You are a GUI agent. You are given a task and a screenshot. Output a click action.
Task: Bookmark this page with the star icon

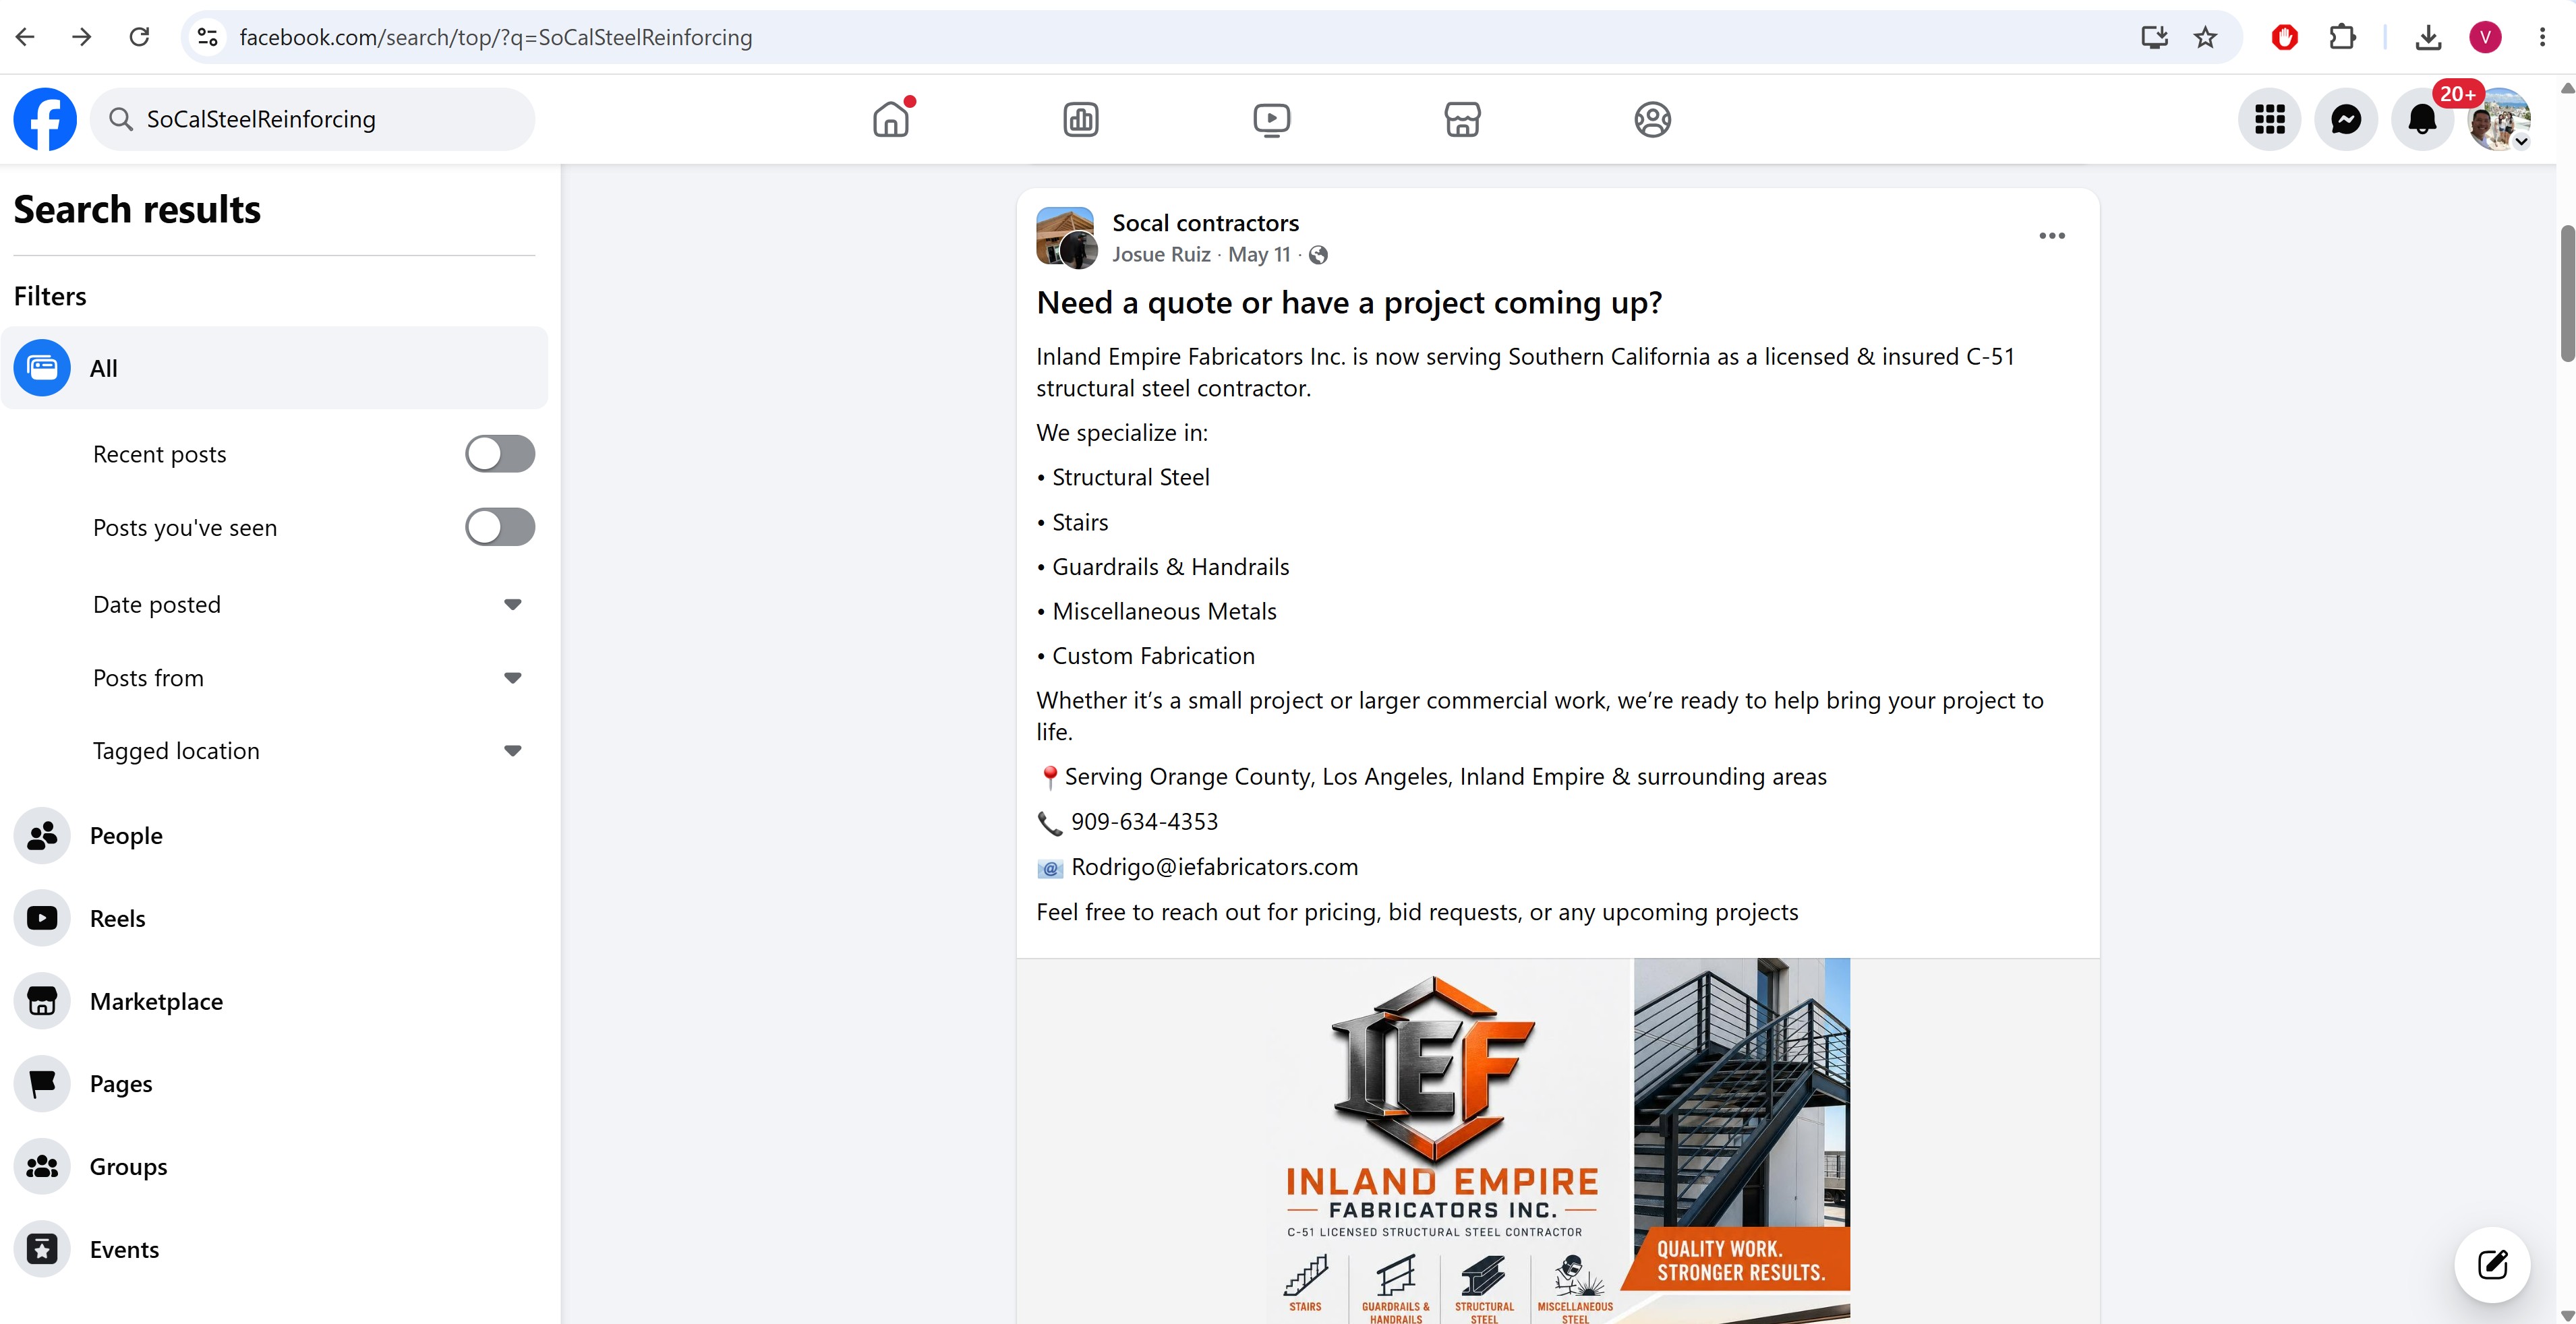click(x=2205, y=37)
